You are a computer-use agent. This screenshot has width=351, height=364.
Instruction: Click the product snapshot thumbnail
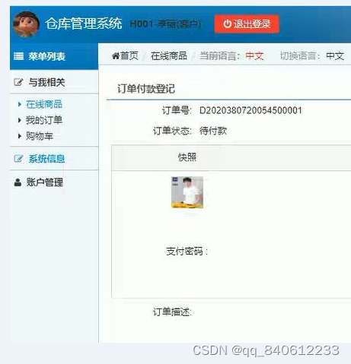click(x=187, y=192)
